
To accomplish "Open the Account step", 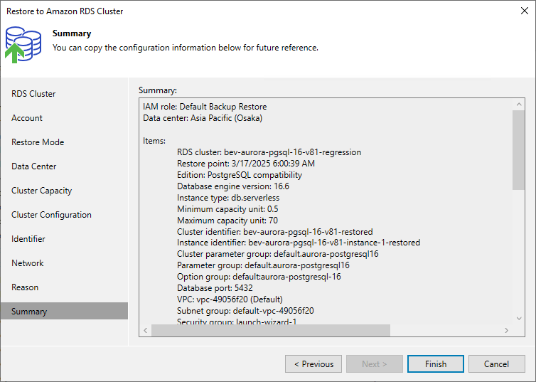I will tap(27, 118).
